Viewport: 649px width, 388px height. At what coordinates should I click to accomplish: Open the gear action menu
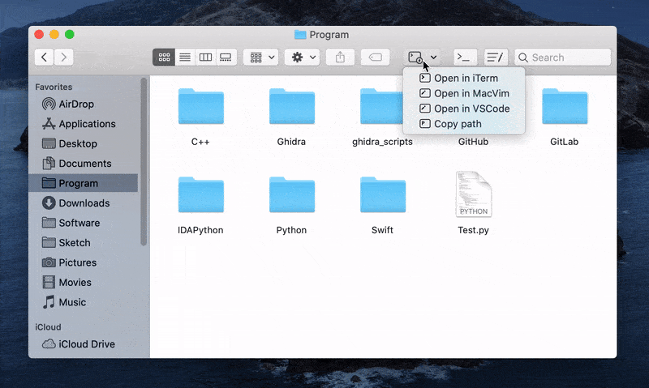pyautogui.click(x=302, y=58)
